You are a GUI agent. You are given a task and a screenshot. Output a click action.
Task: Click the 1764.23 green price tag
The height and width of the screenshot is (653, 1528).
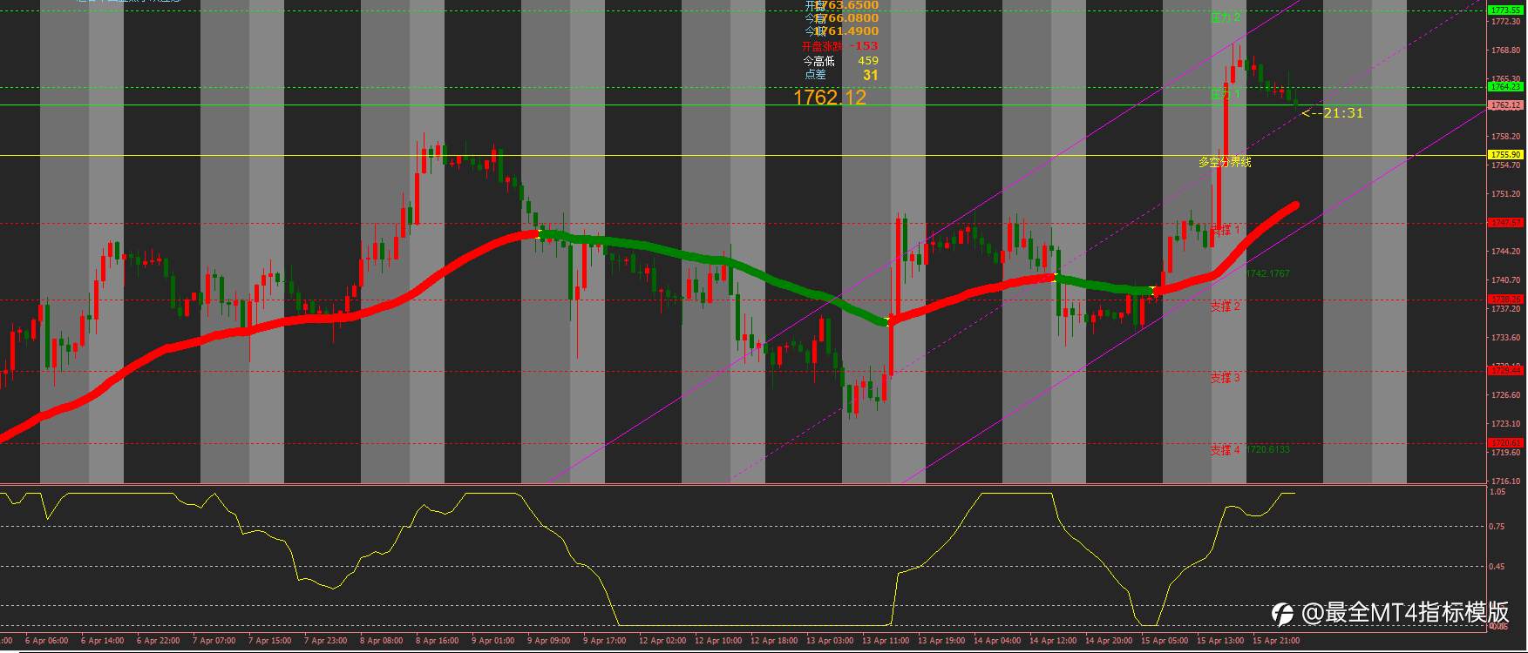point(1505,87)
